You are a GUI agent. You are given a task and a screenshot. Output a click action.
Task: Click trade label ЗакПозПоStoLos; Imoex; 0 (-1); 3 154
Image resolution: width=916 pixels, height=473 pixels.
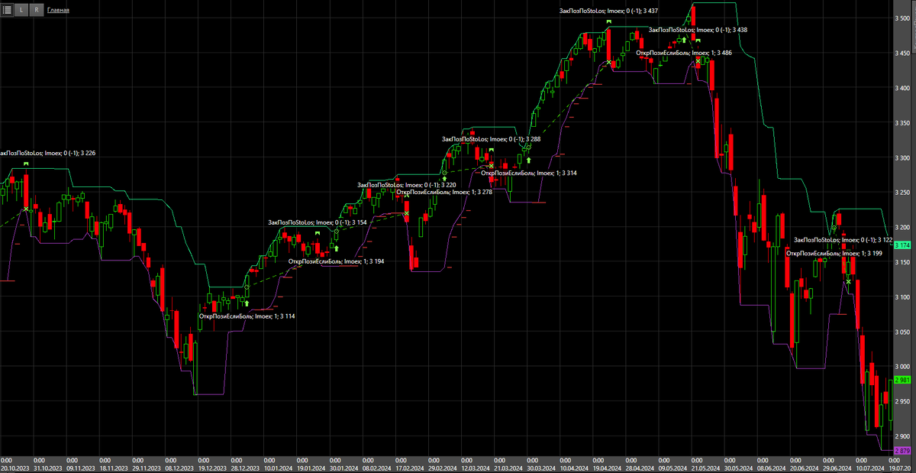[x=318, y=222]
